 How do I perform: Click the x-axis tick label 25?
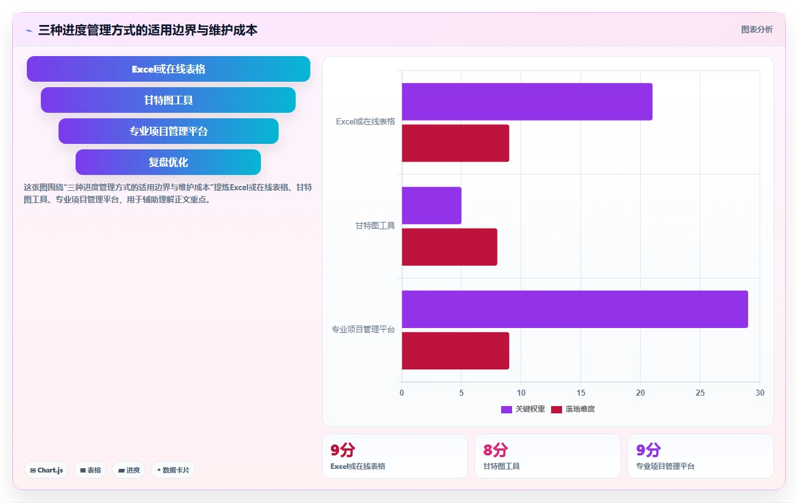[700, 393]
